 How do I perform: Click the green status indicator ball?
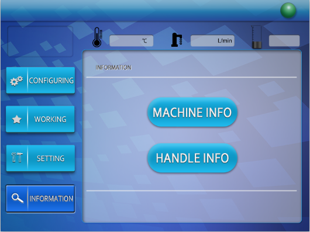click(x=288, y=11)
